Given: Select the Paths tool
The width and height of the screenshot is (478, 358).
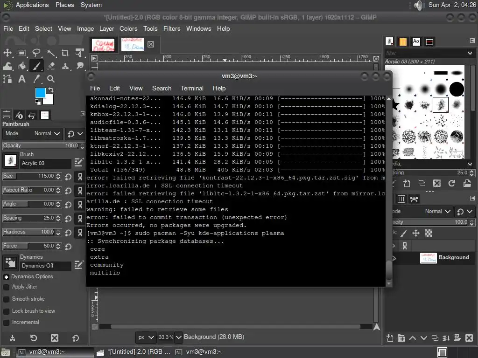Looking at the screenshot, I should click(x=7, y=79).
